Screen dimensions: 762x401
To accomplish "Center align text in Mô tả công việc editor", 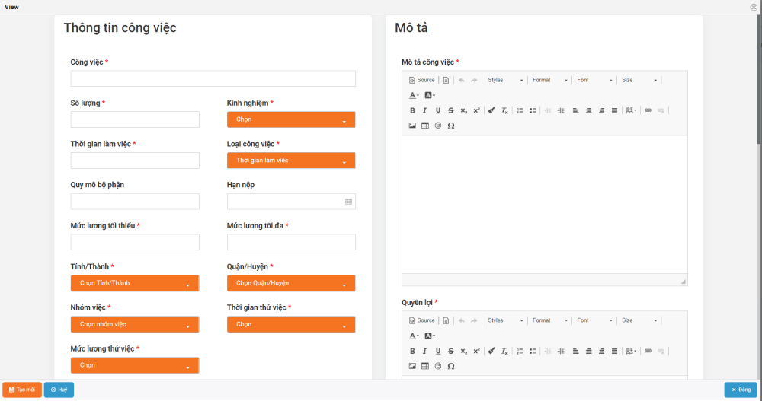I will pyautogui.click(x=588, y=110).
